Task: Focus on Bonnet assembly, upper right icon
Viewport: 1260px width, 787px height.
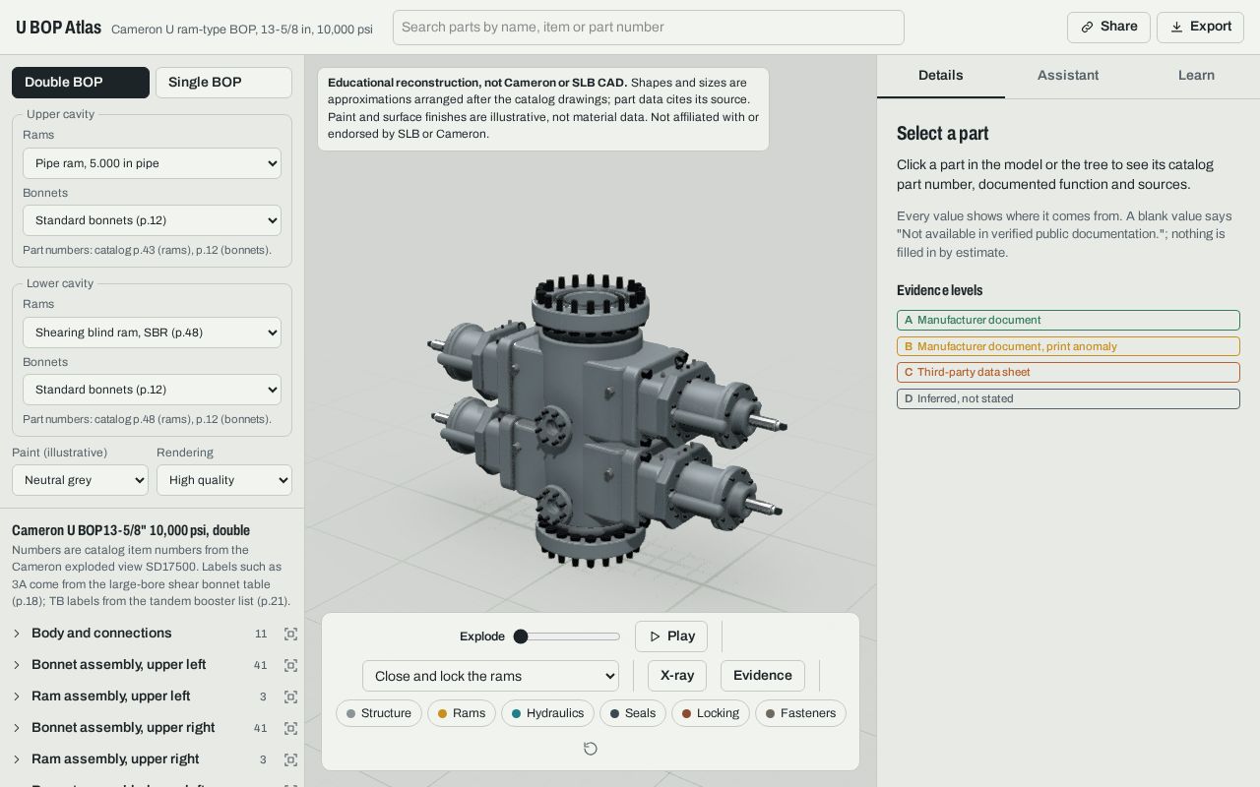Action: tap(290, 728)
